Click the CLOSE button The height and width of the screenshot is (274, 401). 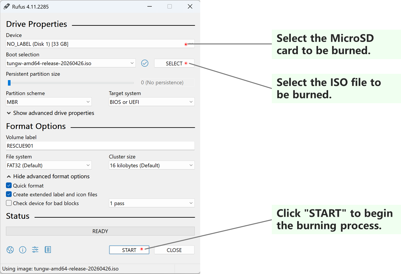[x=174, y=250]
